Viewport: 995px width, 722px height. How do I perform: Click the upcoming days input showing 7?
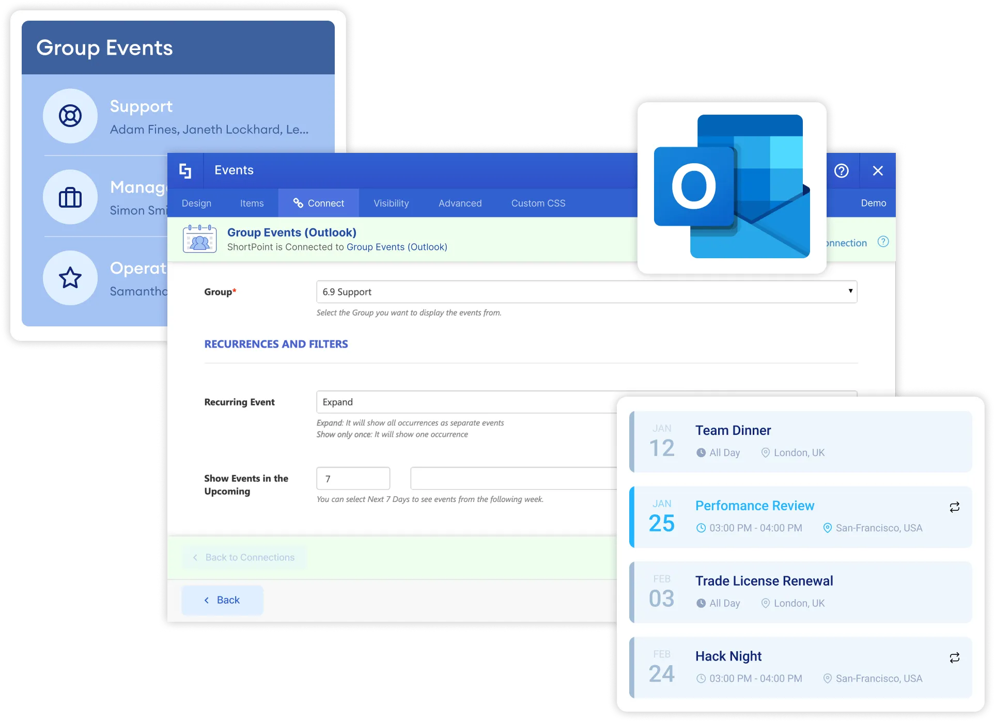point(353,478)
